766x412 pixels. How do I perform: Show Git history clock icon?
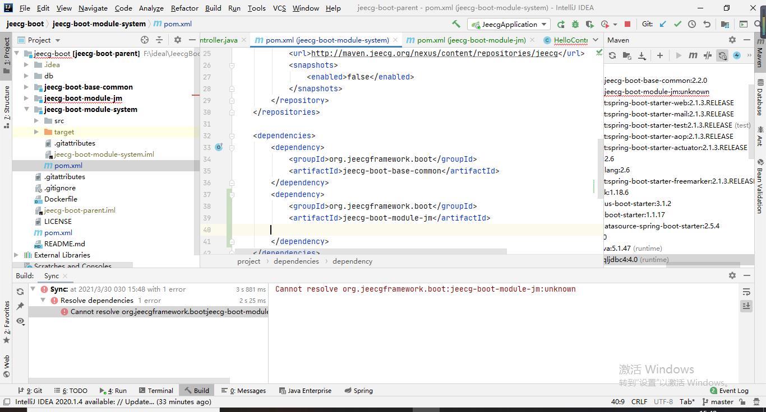692,24
